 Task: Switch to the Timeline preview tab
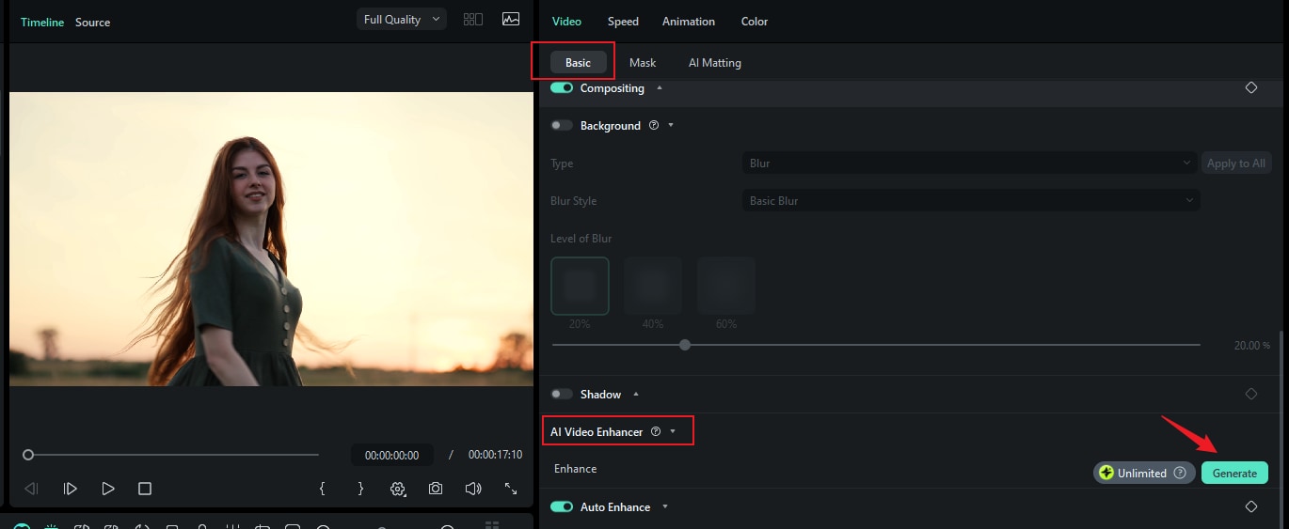click(42, 23)
